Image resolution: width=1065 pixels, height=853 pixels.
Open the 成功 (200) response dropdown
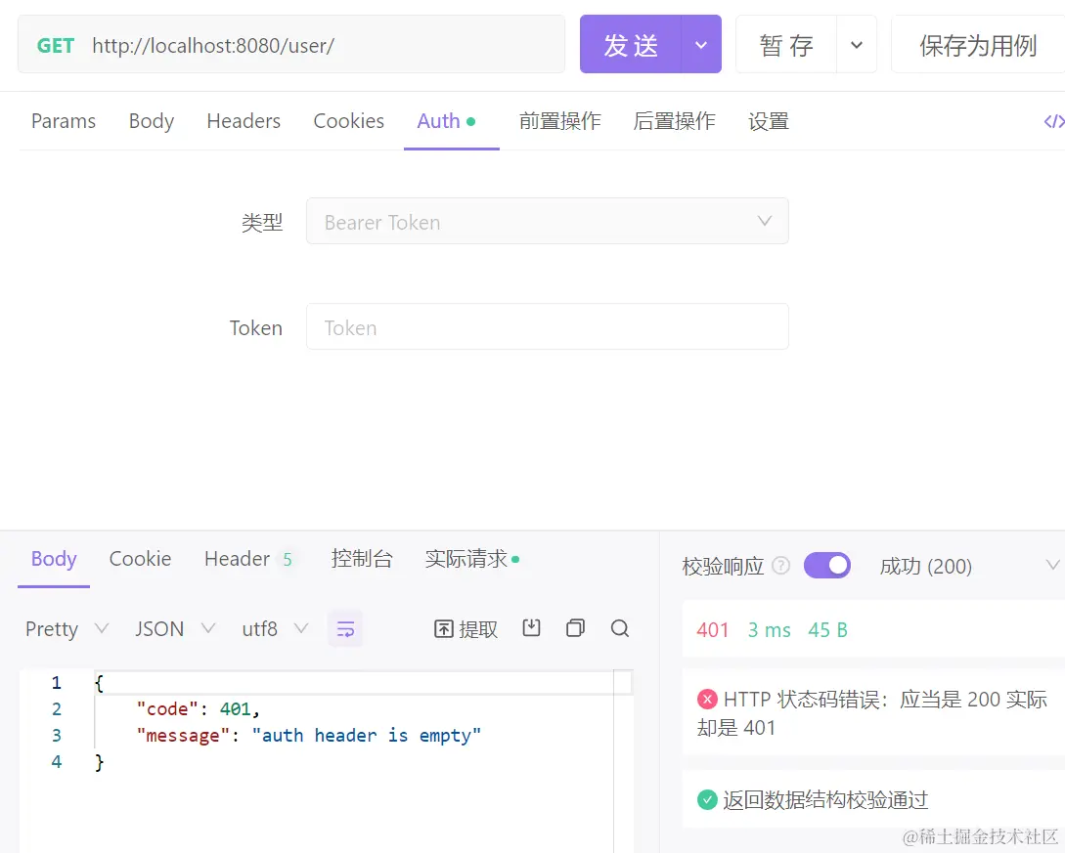[969, 566]
